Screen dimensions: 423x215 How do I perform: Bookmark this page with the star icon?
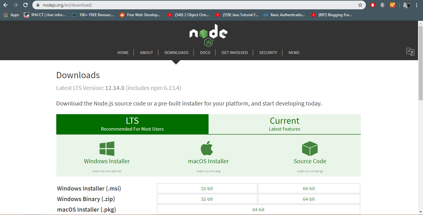pyautogui.click(x=360, y=5)
